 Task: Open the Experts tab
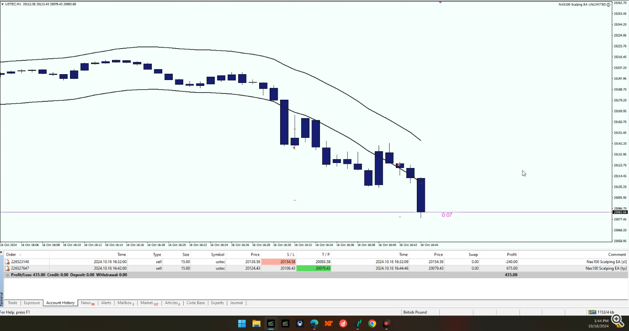(x=217, y=303)
